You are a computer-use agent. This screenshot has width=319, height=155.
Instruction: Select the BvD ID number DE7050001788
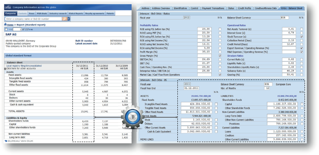pyautogui.click(x=118, y=41)
